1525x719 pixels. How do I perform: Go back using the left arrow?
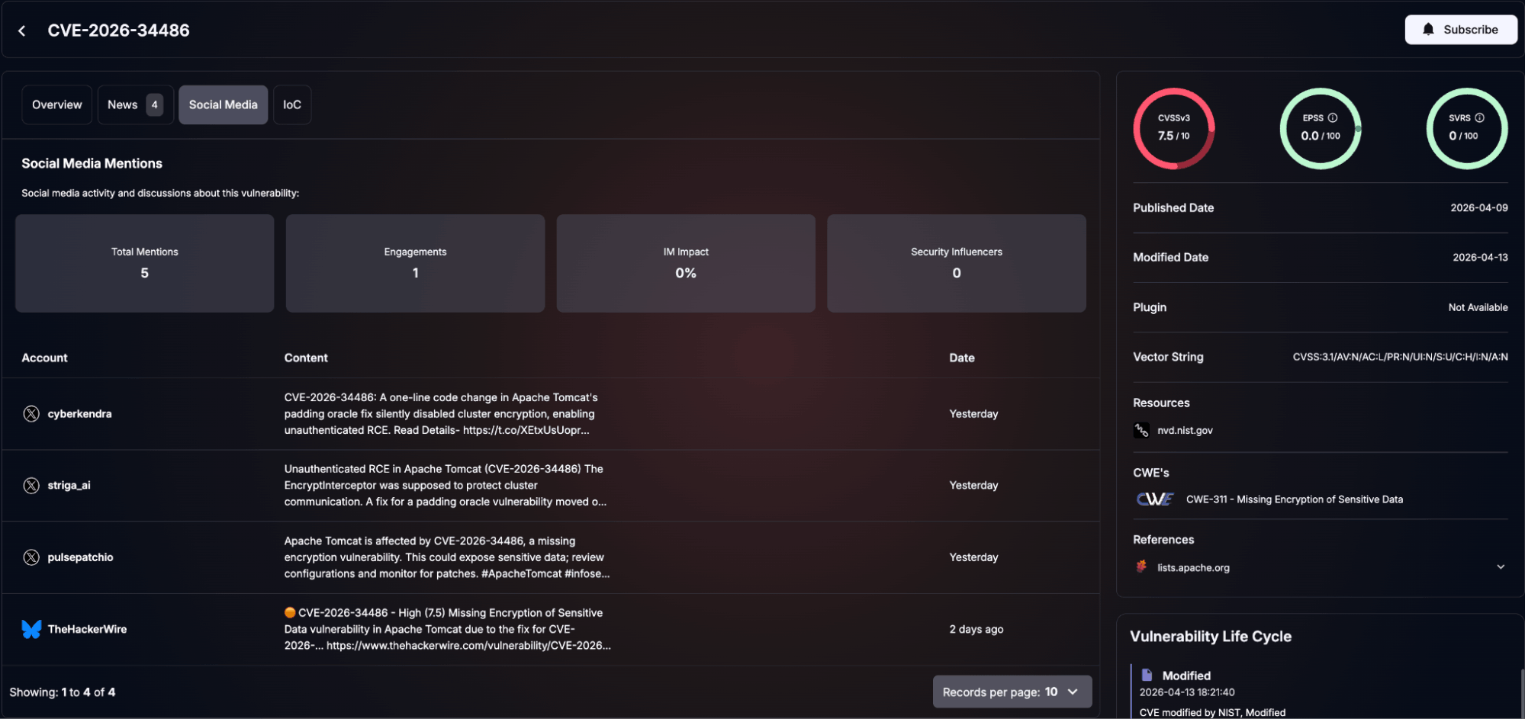[x=21, y=30]
